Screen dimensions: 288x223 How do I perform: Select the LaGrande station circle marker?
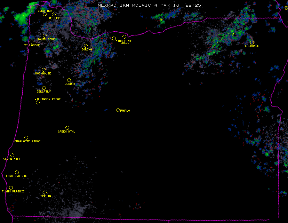point(252,42)
